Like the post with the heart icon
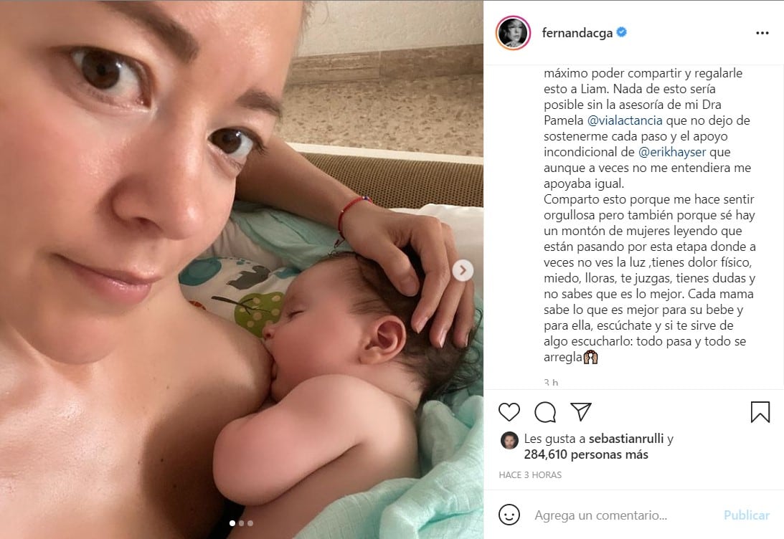The width and height of the screenshot is (784, 539). point(509,412)
